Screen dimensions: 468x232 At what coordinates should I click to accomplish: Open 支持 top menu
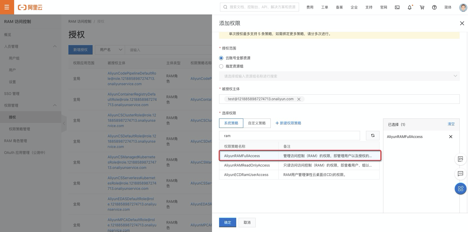[x=369, y=7]
